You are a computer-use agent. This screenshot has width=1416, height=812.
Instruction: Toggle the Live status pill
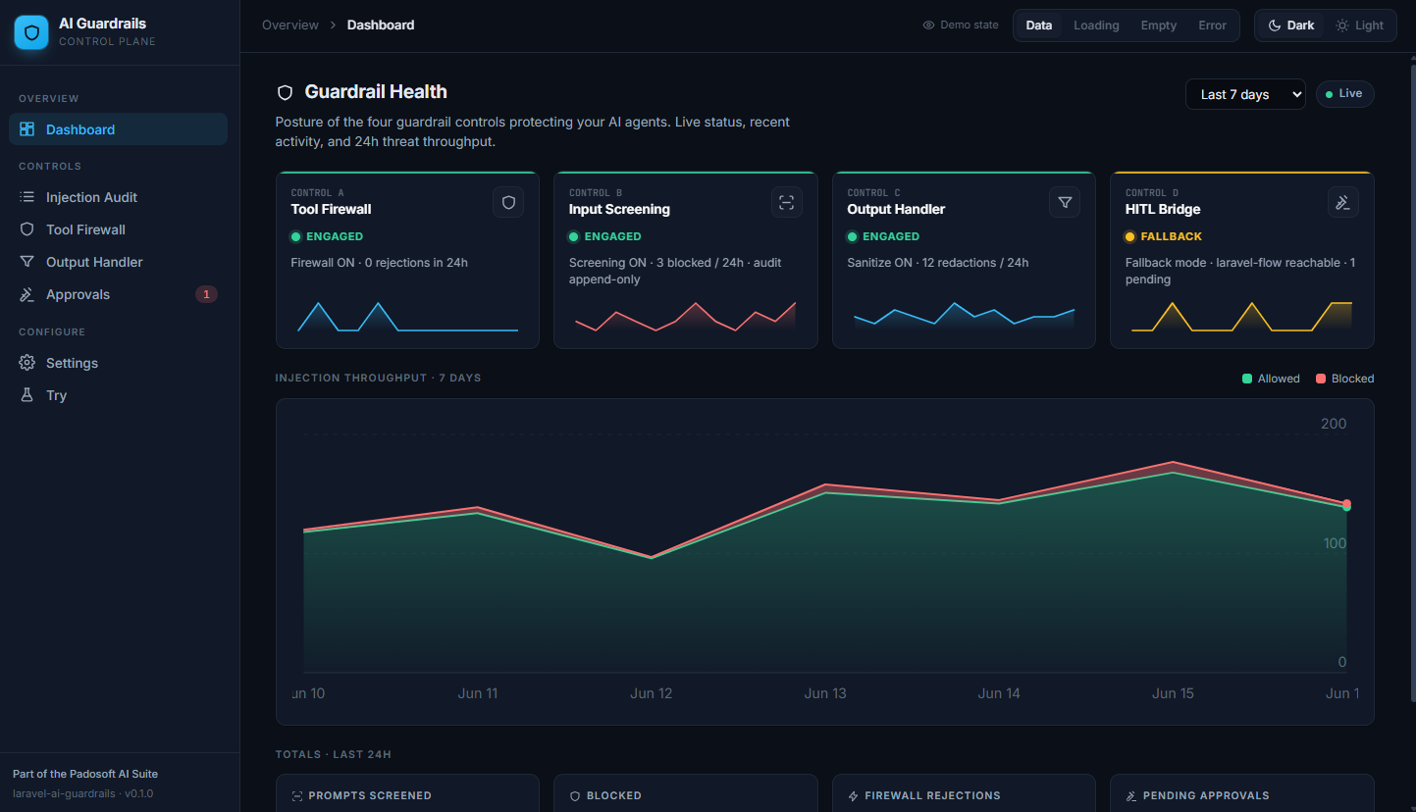(1344, 94)
